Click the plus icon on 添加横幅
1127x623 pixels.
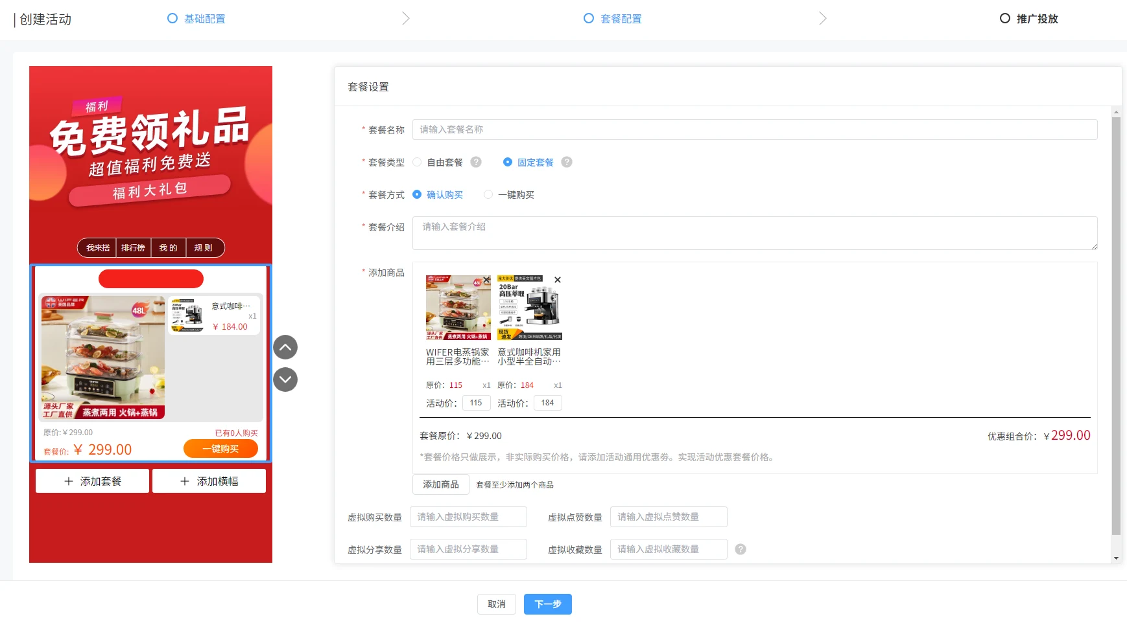tap(185, 481)
